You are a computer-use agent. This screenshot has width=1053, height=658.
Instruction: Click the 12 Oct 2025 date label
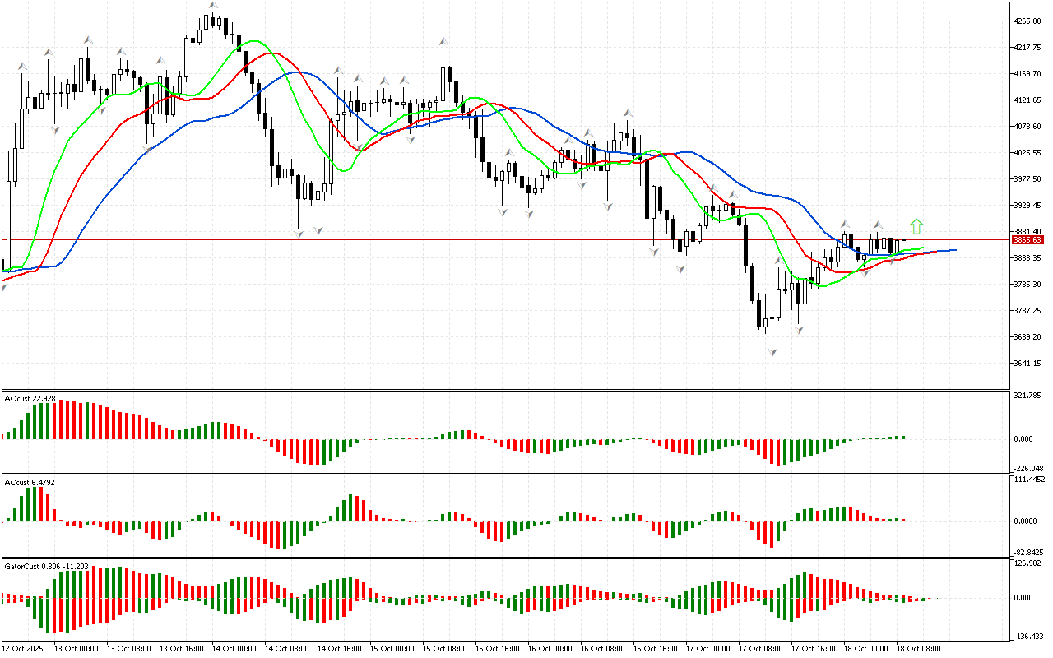pos(26,649)
